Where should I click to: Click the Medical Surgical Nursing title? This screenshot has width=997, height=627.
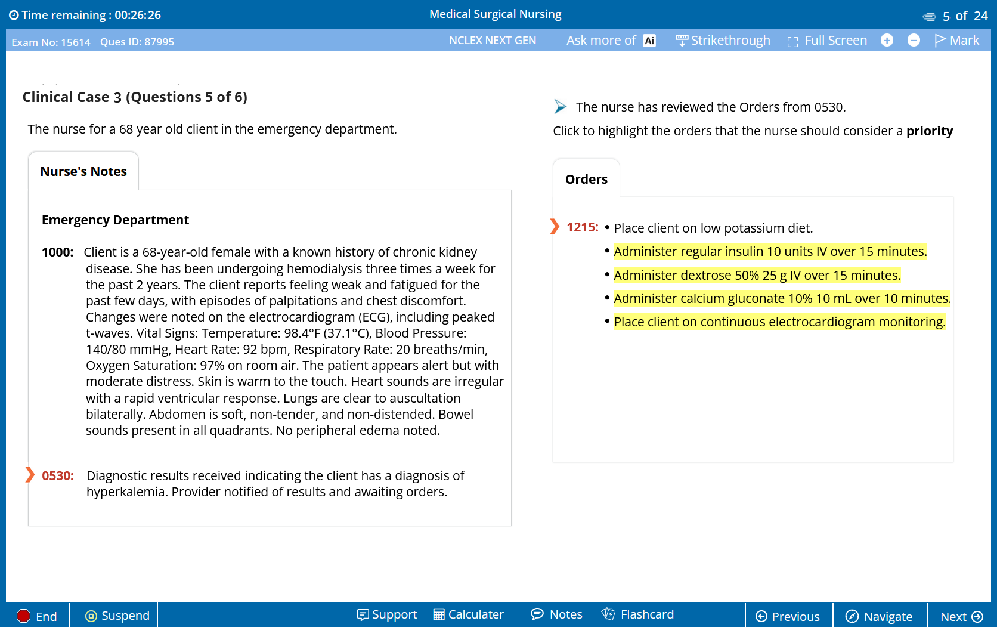pyautogui.click(x=496, y=14)
